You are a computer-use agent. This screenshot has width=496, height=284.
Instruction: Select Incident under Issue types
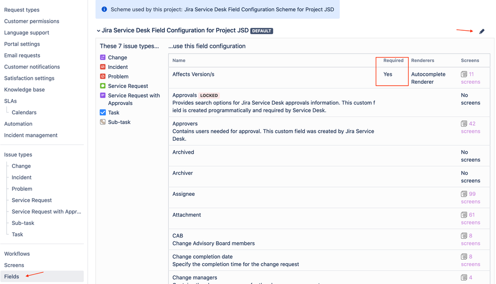click(x=21, y=177)
